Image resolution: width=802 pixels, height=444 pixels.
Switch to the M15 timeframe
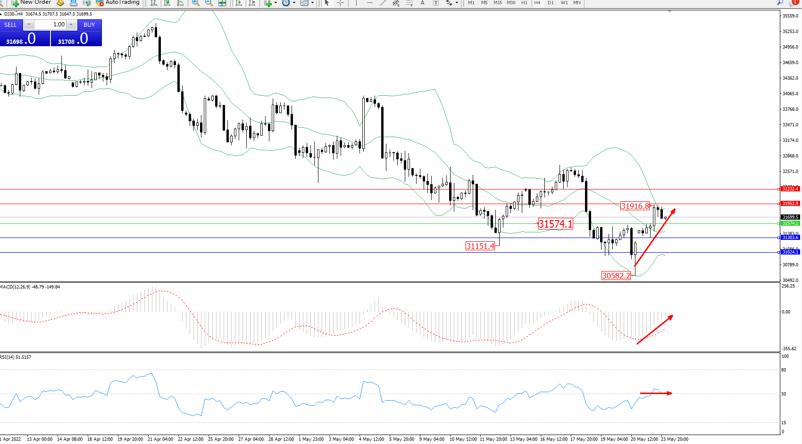click(x=498, y=3)
